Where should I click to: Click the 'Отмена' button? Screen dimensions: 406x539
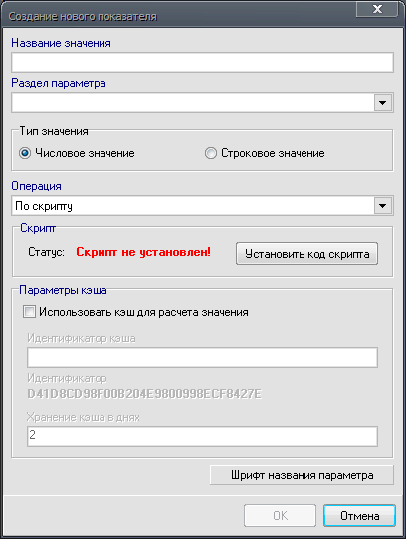(359, 516)
